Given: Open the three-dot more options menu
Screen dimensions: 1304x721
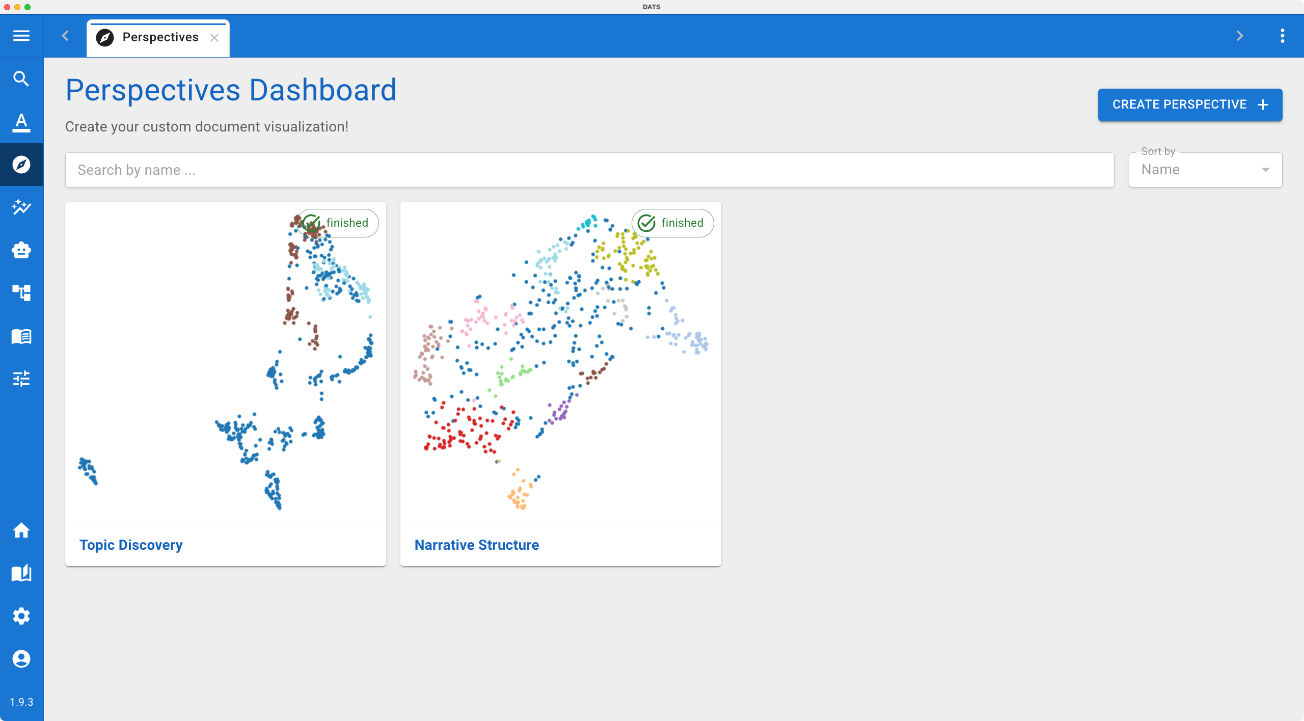Looking at the screenshot, I should point(1283,36).
